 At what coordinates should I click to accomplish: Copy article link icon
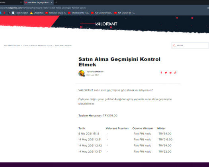coord(175,73)
